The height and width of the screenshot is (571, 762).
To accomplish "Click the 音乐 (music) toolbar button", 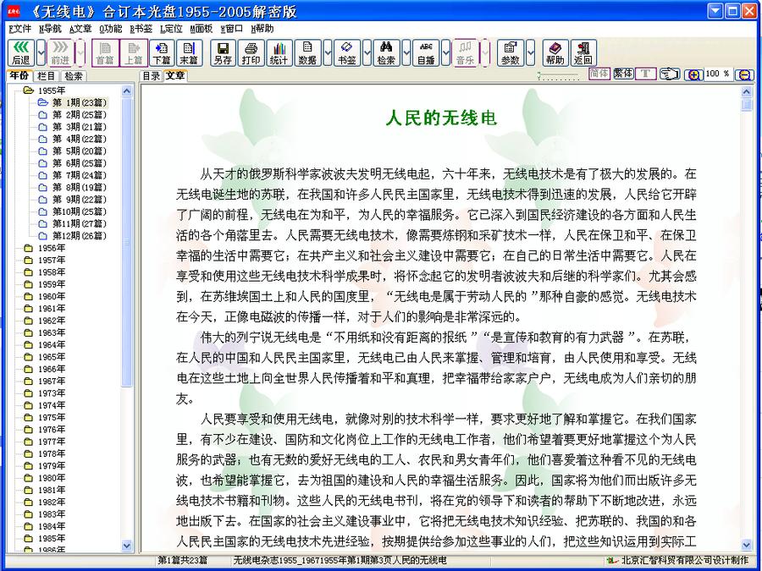I will coord(466,53).
